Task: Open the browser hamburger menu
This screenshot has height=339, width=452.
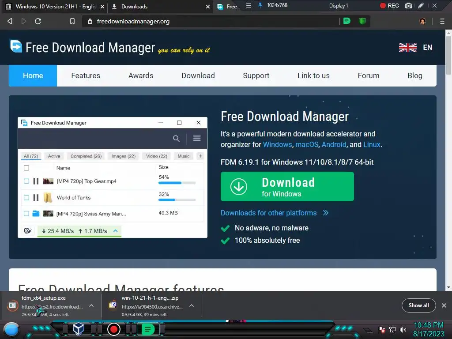Action: coord(442,21)
